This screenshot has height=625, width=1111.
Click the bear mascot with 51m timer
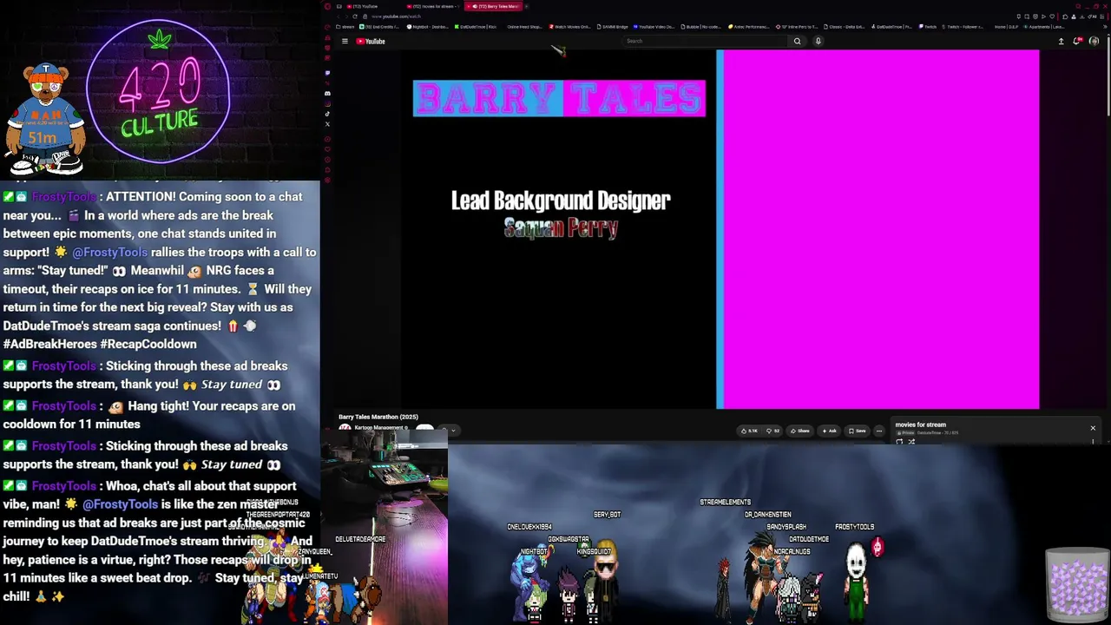[x=44, y=118]
